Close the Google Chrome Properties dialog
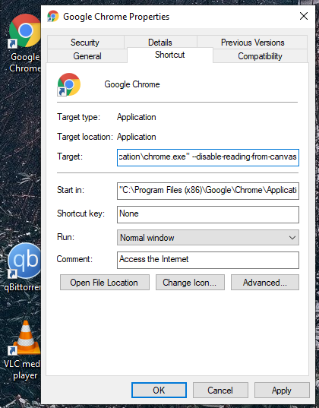 pos(304,17)
